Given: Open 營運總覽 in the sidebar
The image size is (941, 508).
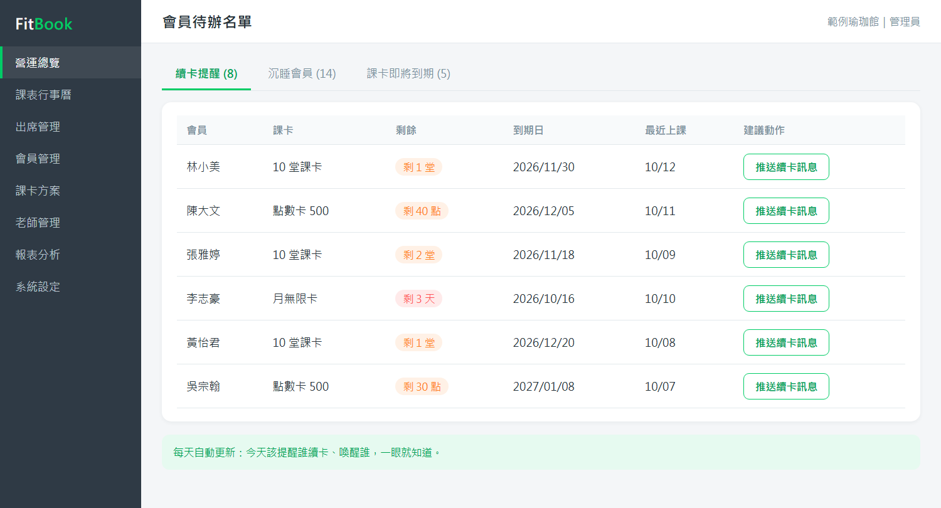Looking at the screenshot, I should pos(70,62).
